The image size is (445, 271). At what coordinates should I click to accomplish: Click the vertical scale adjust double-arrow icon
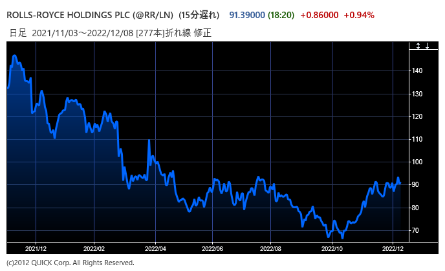(x=418, y=46)
